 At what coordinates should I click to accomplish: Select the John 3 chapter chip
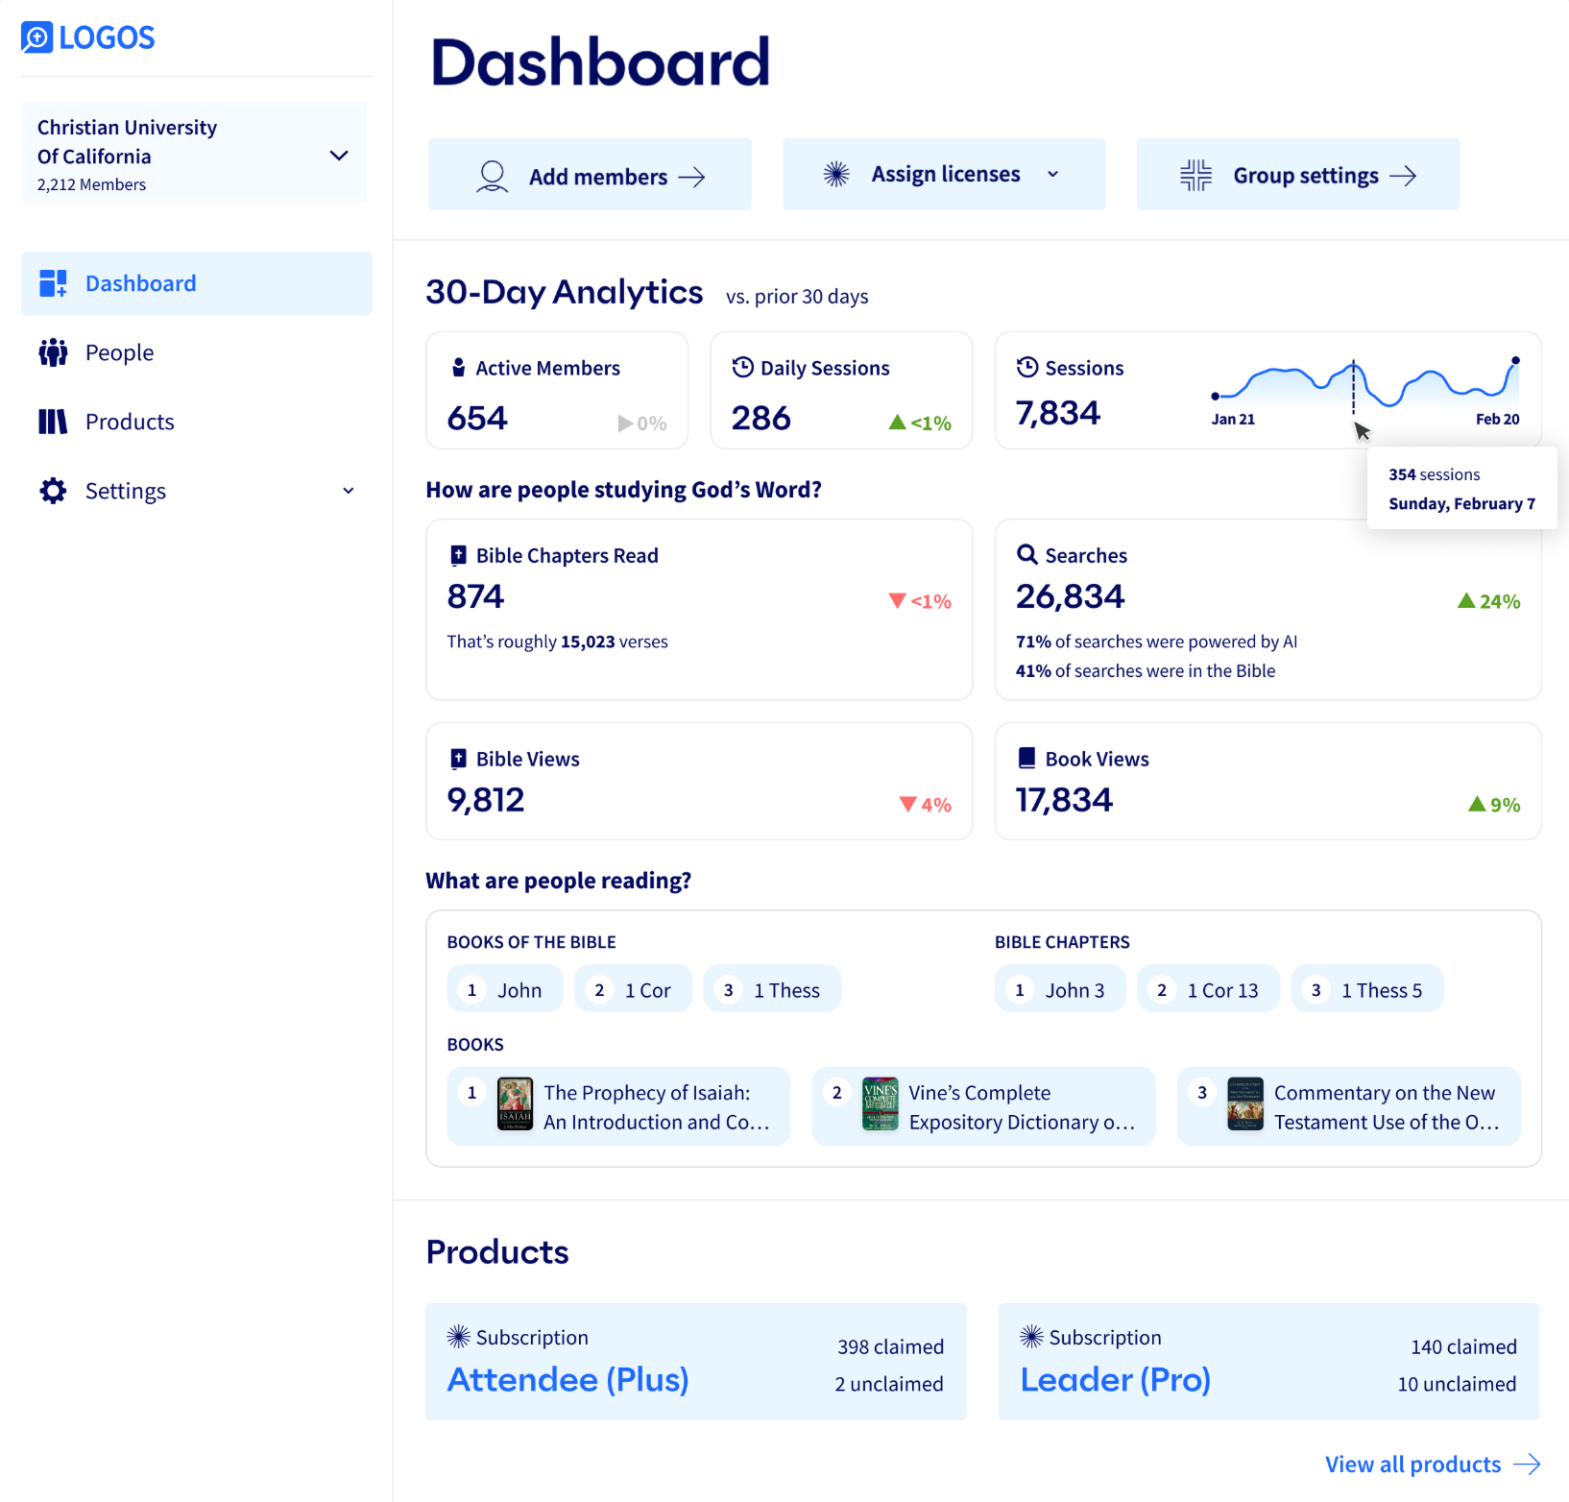[x=1060, y=989]
